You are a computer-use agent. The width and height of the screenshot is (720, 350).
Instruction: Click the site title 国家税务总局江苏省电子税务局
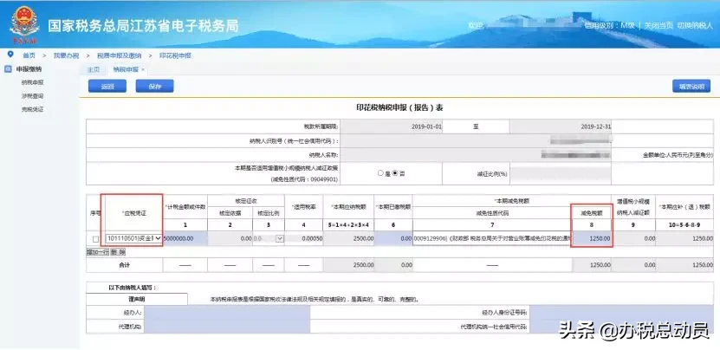(x=143, y=26)
